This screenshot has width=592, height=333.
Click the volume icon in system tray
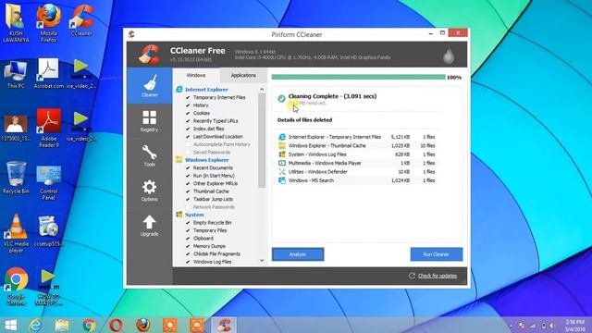(x=552, y=326)
